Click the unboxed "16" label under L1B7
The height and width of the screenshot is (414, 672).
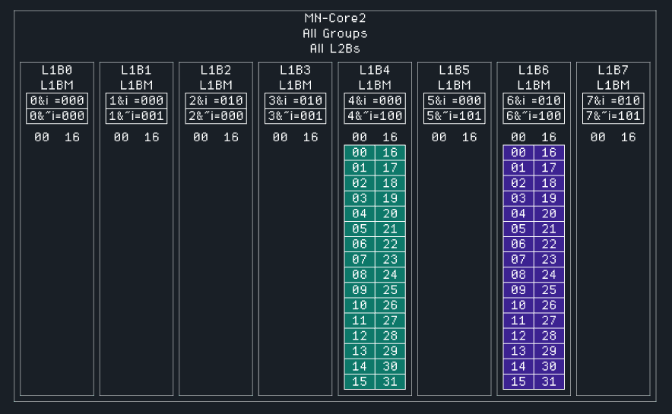628,137
